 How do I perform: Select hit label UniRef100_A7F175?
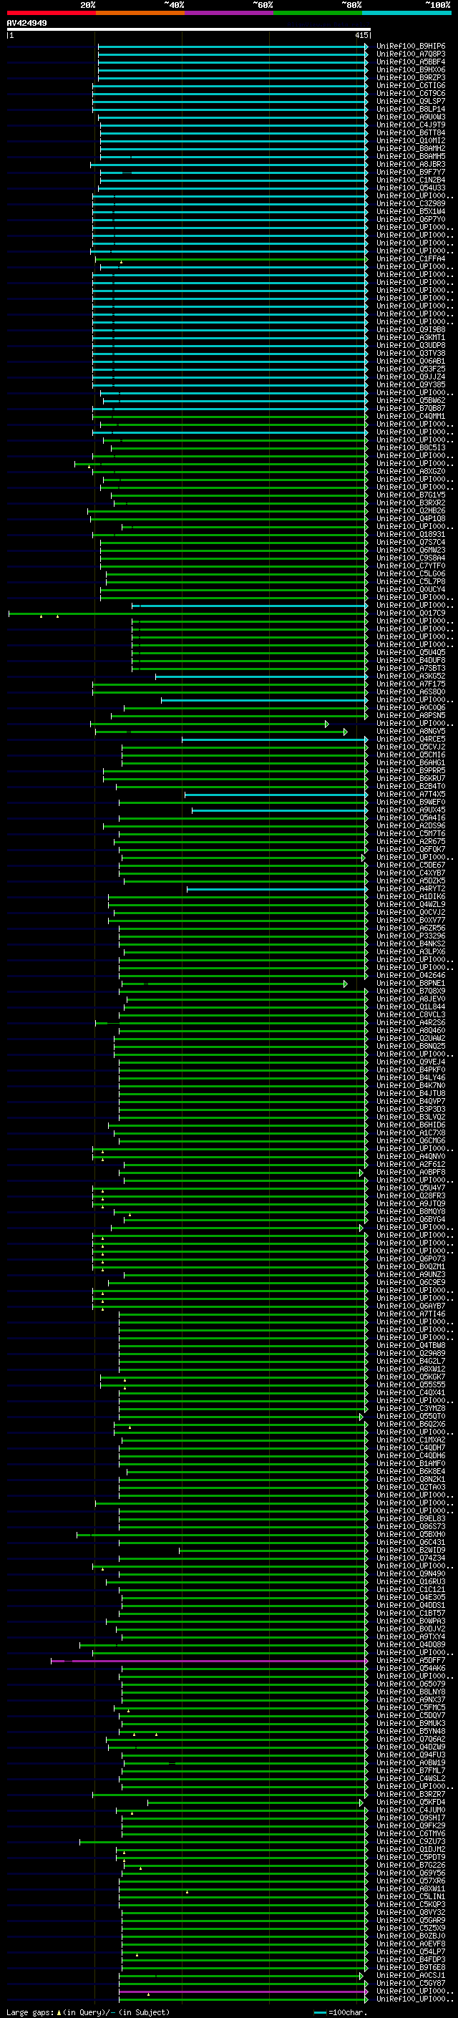(411, 684)
